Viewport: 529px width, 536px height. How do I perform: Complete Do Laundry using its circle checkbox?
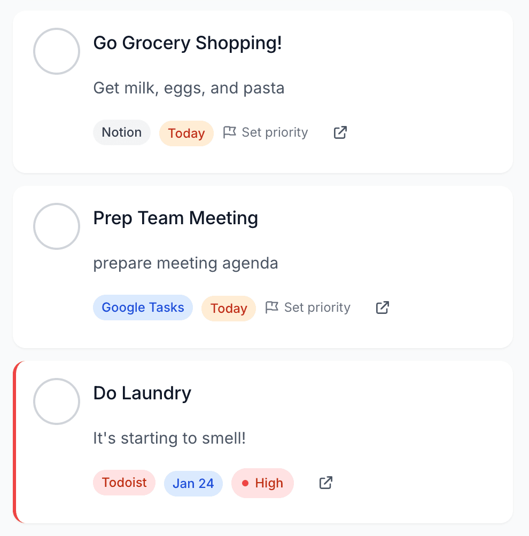pos(56,401)
